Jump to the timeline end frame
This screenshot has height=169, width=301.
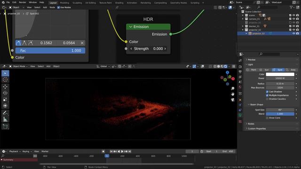[x=130, y=151]
